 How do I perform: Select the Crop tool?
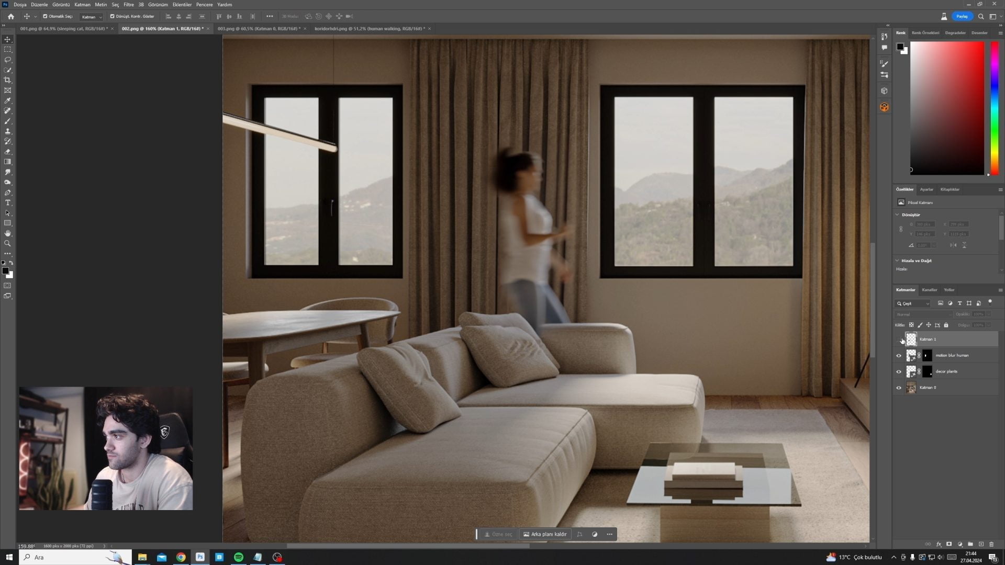[x=7, y=80]
